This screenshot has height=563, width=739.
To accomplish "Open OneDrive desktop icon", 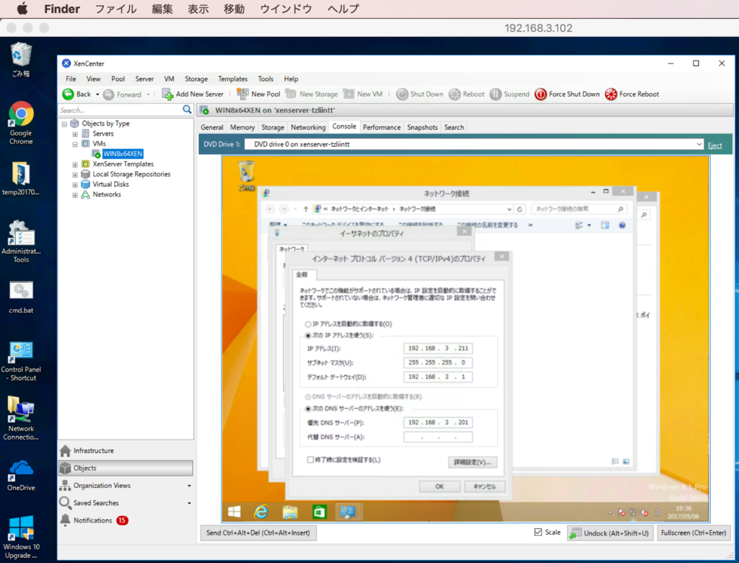I will pyautogui.click(x=21, y=475).
